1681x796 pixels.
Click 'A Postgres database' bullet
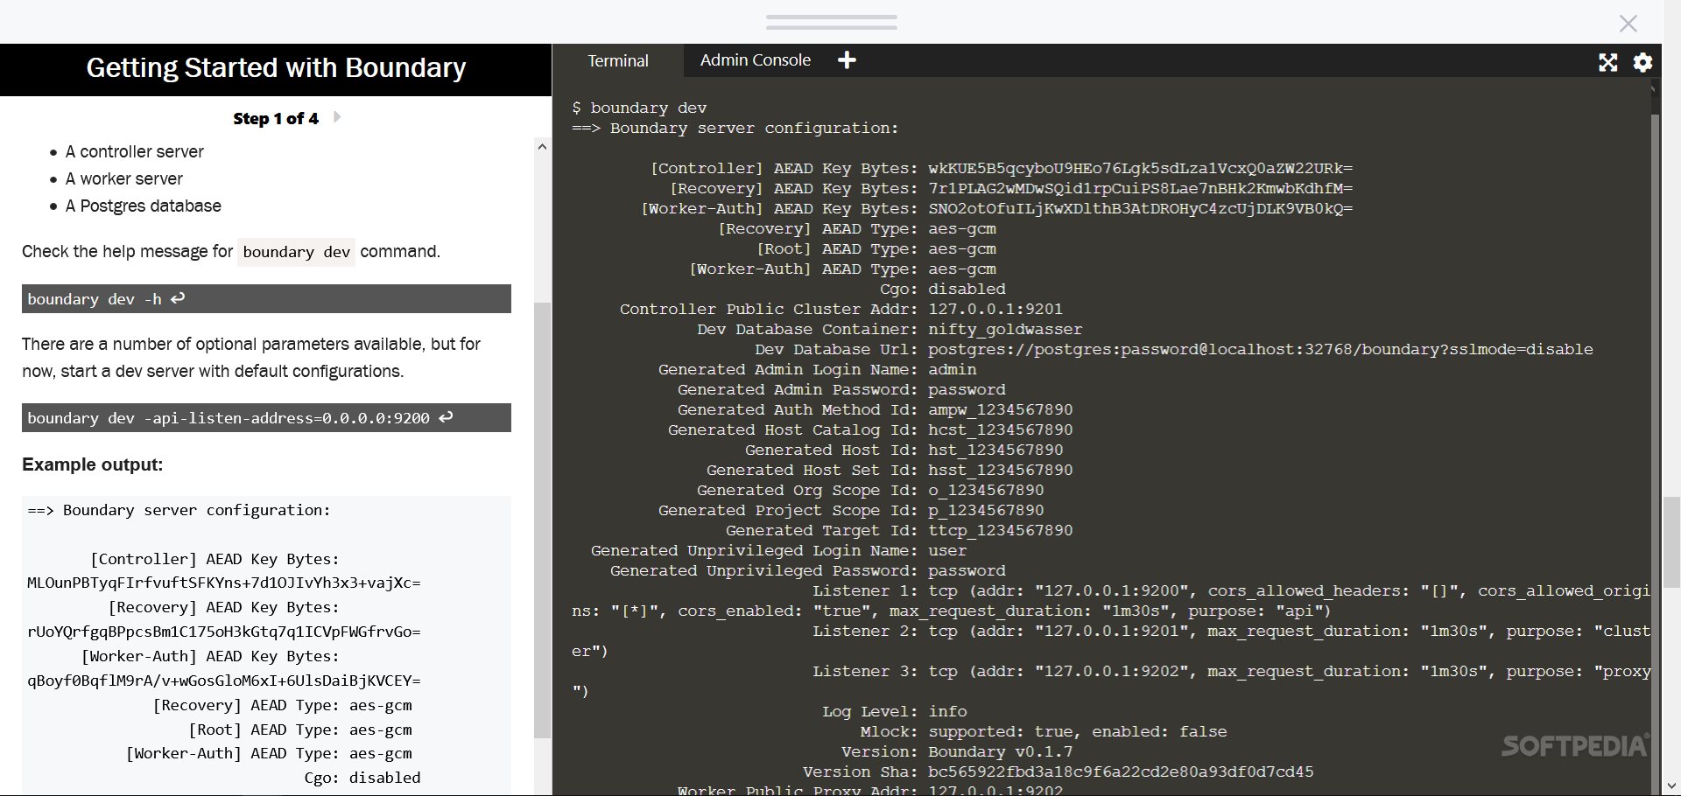(x=143, y=206)
